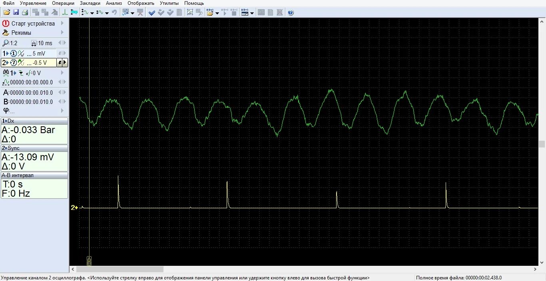Click the 1 Dx panel header
Screen dimensions: 546x281
coord(34,121)
